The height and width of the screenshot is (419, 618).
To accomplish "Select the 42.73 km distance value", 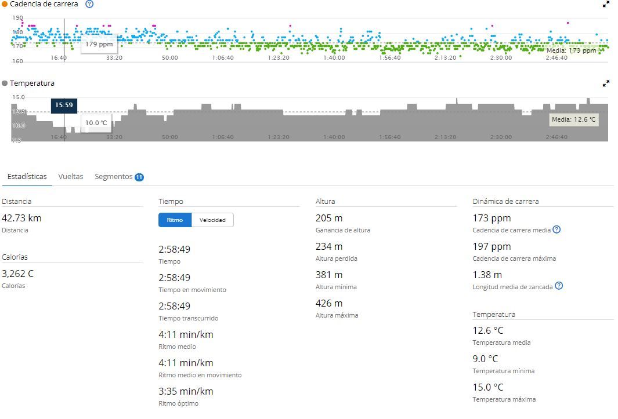I will click(x=21, y=218).
